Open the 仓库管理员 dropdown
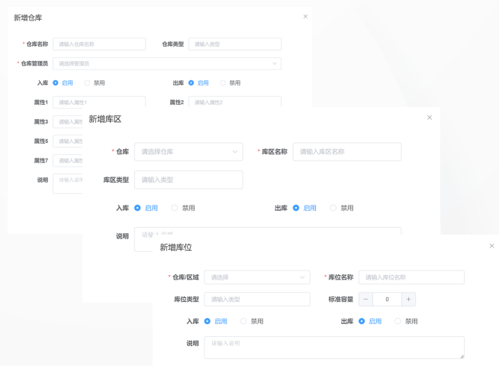499x366 pixels. tap(166, 63)
